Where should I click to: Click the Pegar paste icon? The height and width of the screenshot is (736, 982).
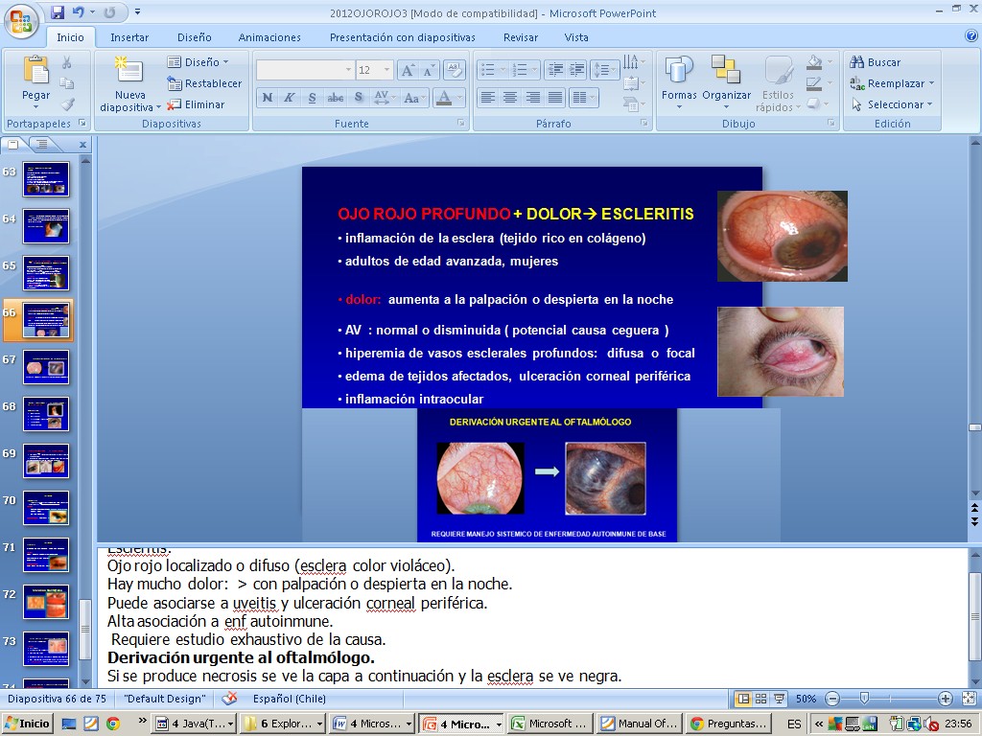click(35, 71)
